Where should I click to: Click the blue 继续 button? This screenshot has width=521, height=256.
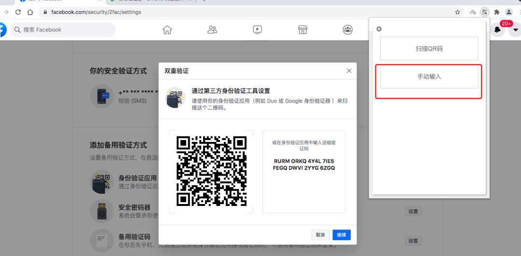pos(342,235)
